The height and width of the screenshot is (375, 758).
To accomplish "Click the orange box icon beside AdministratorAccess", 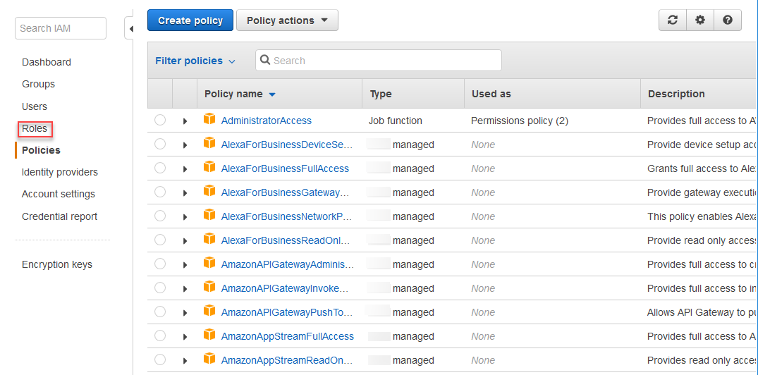I will tap(209, 120).
